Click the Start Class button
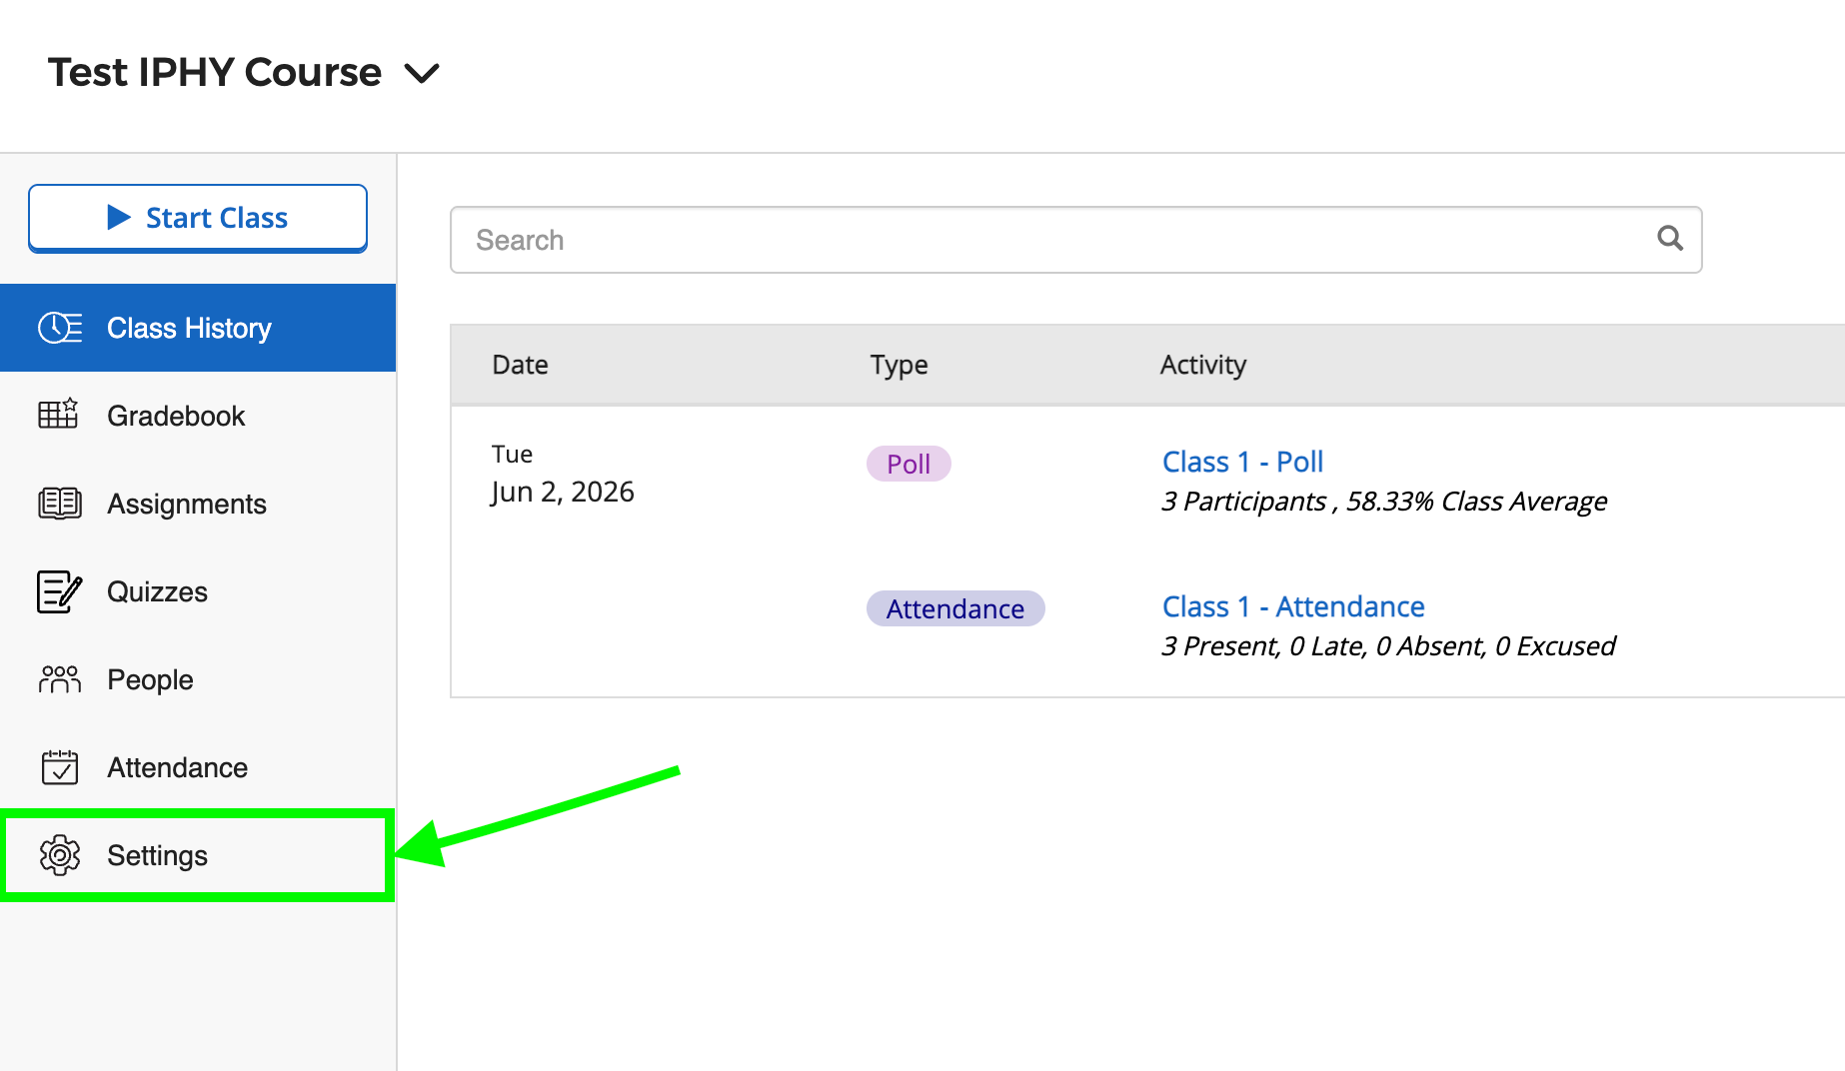Image resolution: width=1845 pixels, height=1071 pixels. 198,218
